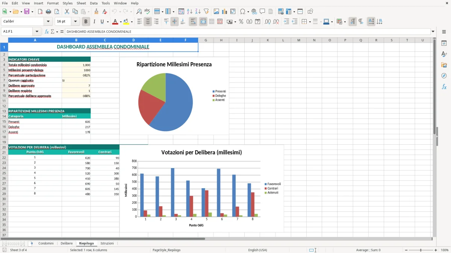Click column G header
Screen dimensions: 451x253
point(206,40)
